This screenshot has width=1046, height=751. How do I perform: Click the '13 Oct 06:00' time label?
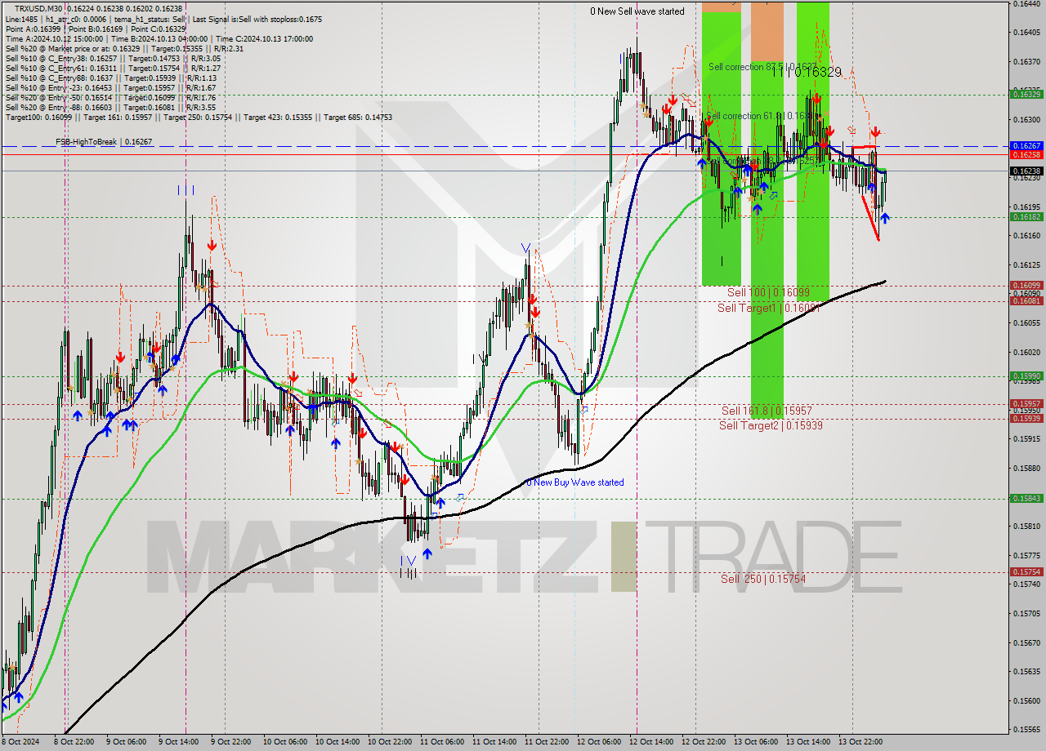click(756, 742)
